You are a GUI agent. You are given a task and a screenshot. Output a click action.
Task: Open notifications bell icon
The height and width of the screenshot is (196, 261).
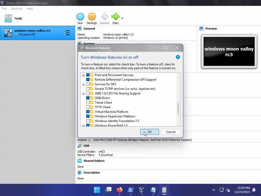[x=254, y=190]
